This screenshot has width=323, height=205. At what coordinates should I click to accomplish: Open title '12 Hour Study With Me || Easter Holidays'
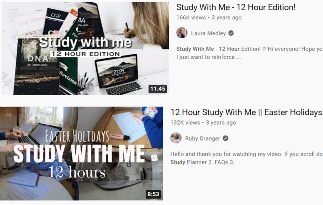(246, 112)
